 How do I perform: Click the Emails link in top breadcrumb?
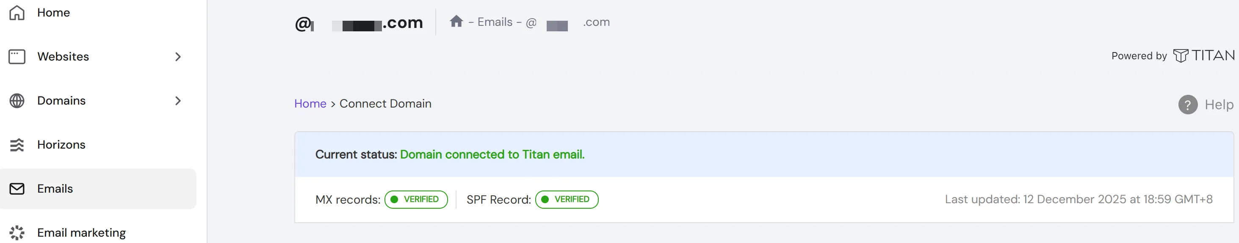point(495,22)
